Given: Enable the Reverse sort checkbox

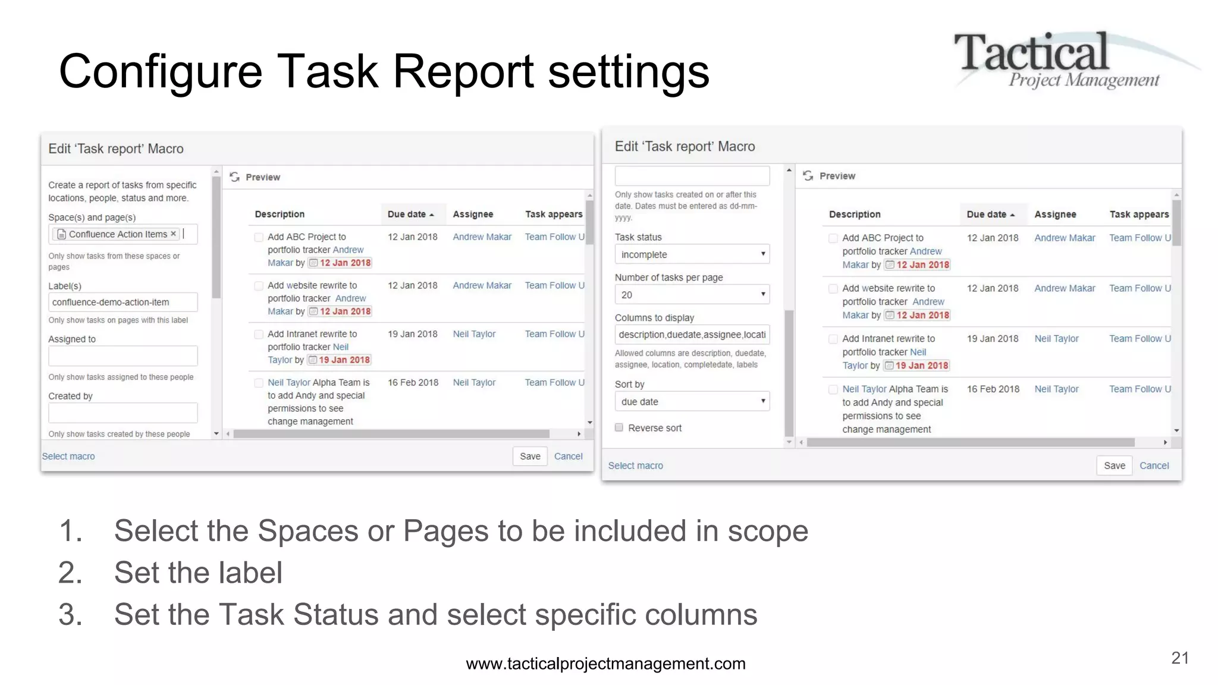Looking at the screenshot, I should (619, 428).
